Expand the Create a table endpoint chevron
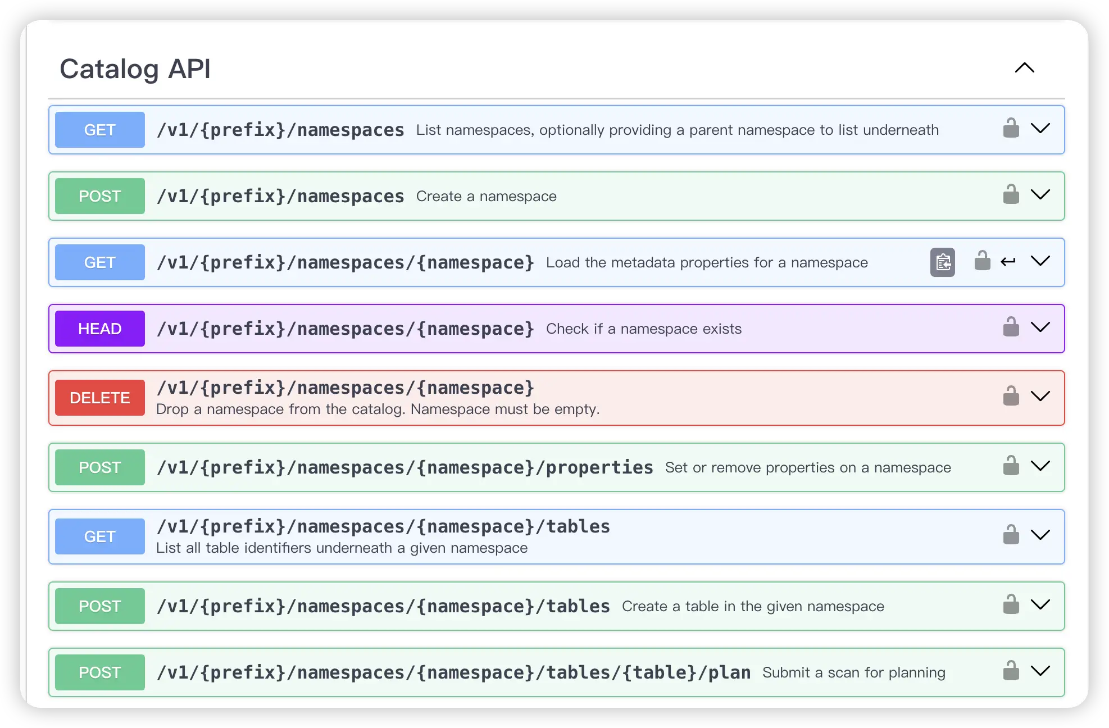1109x728 pixels. point(1040,605)
